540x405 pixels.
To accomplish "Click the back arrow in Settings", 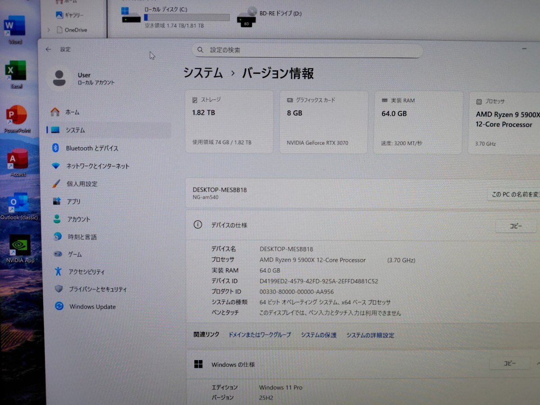I will tap(48, 50).
